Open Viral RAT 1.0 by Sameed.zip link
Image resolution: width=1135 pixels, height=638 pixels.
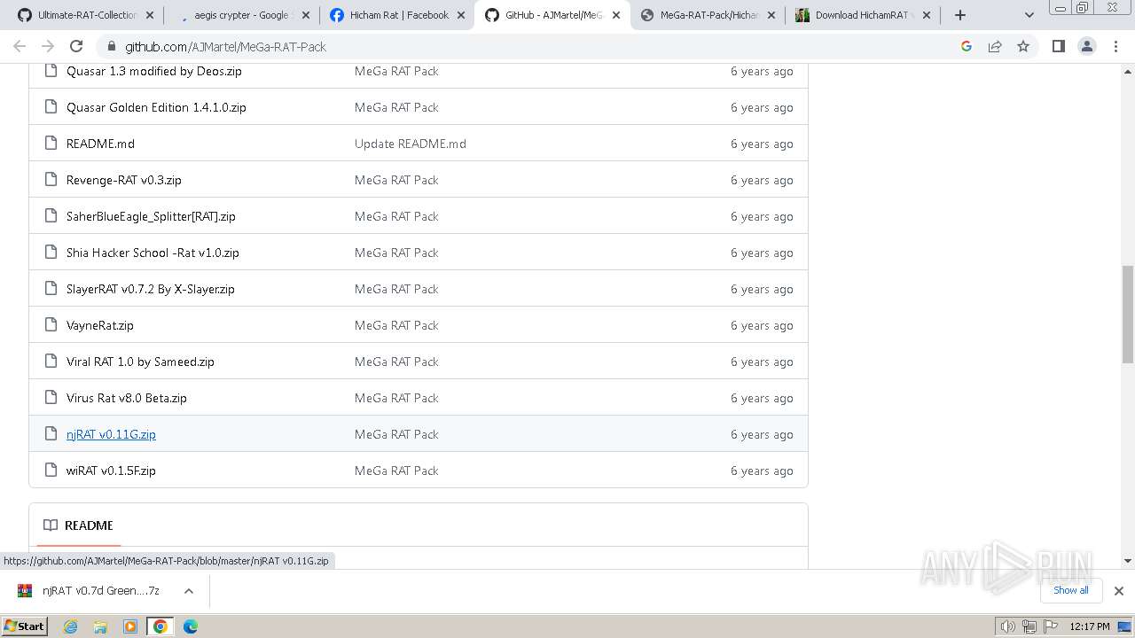coord(140,362)
